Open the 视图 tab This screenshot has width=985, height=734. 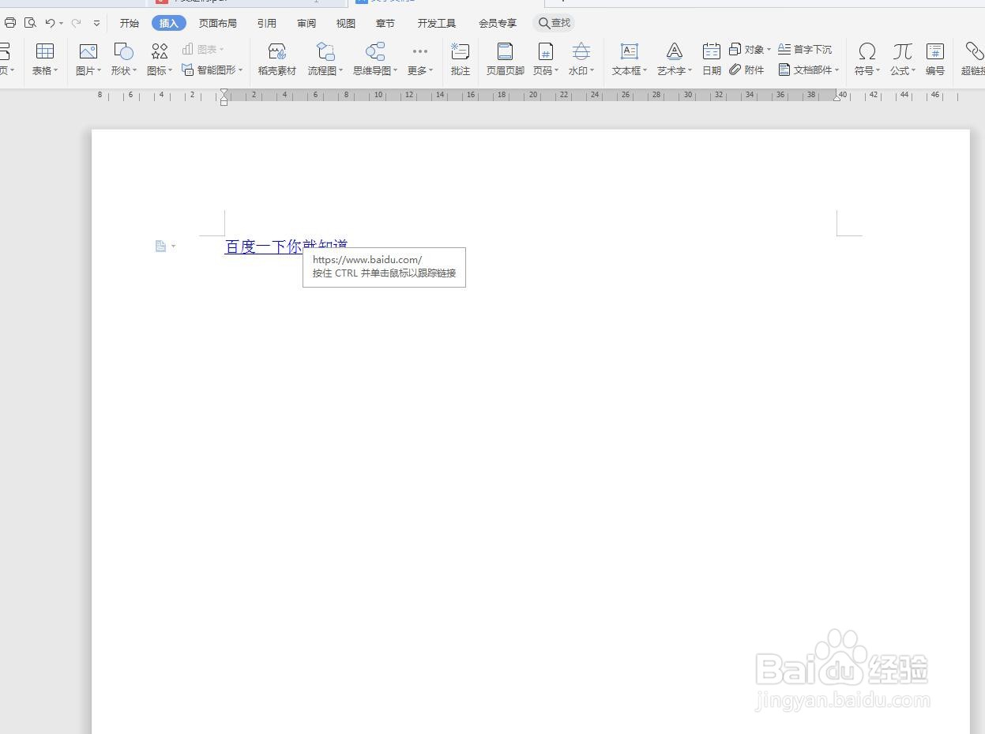click(x=346, y=23)
